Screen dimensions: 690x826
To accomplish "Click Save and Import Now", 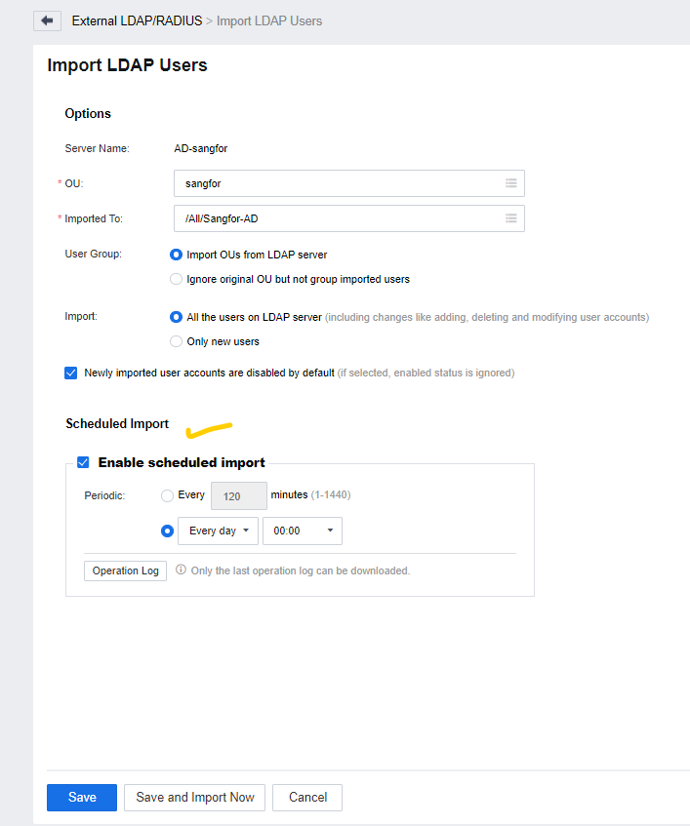I will (x=194, y=798).
